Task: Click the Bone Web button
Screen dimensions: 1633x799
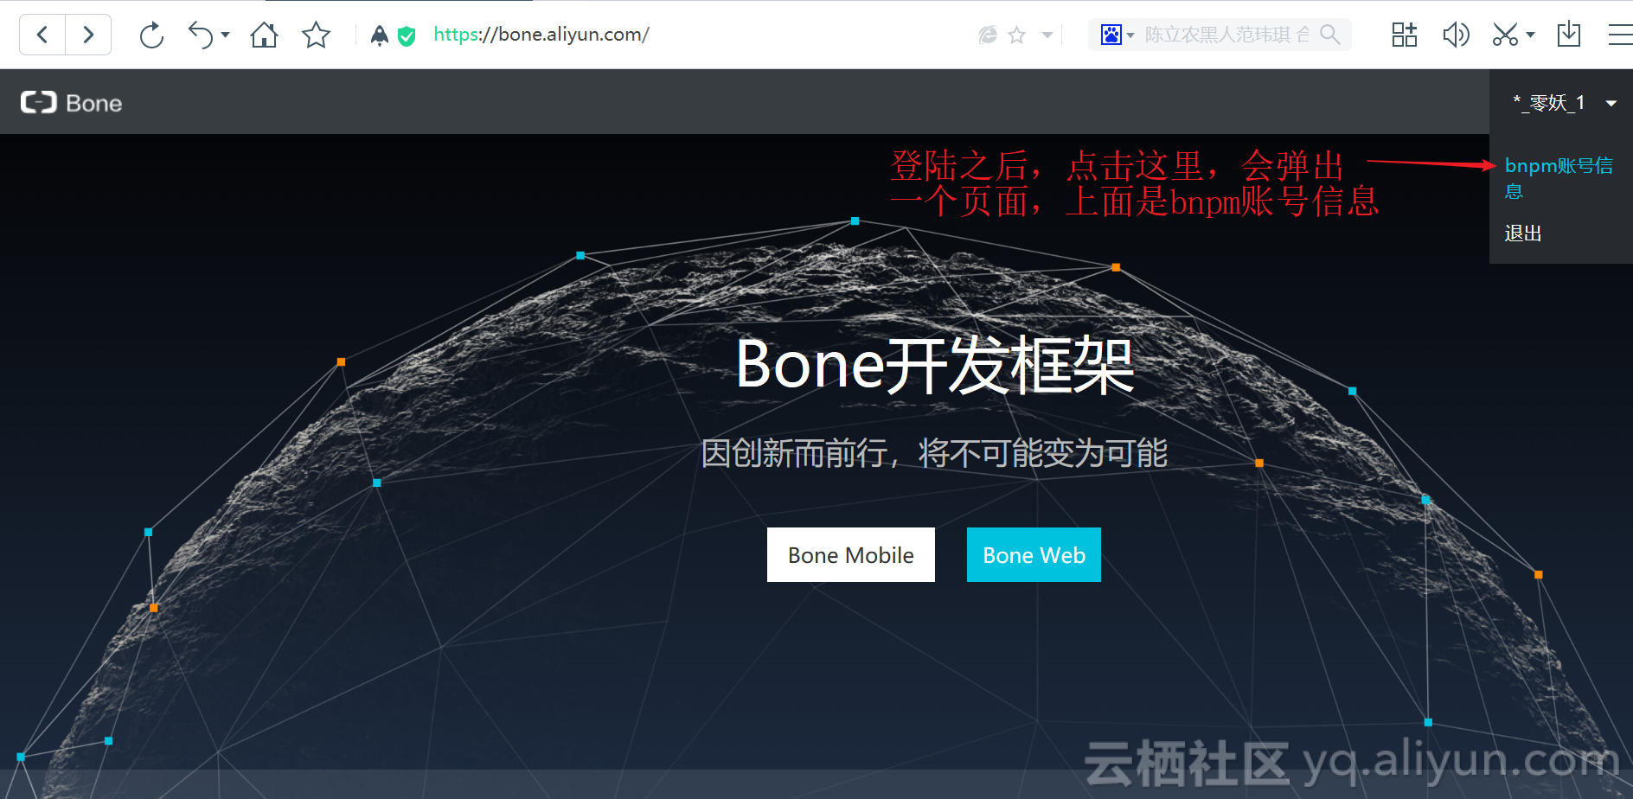Action: point(1034,555)
